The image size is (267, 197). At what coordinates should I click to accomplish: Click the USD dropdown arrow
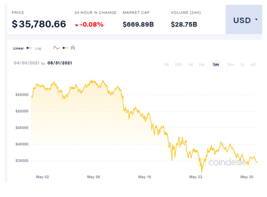[256, 20]
